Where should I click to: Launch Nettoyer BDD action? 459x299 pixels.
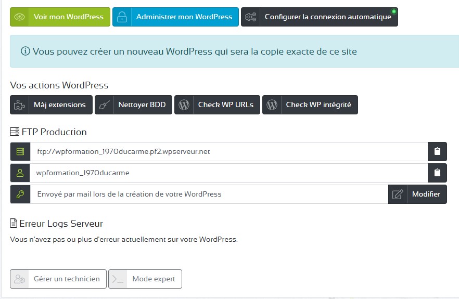click(x=142, y=105)
